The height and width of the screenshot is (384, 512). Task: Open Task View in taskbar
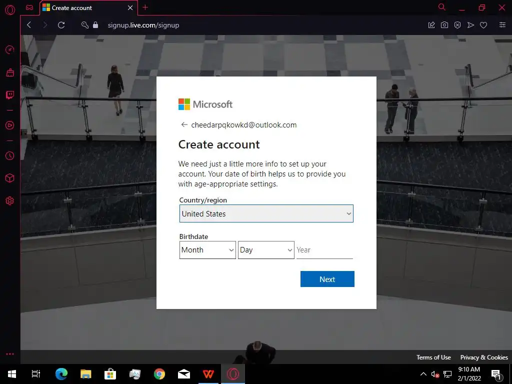(36, 374)
